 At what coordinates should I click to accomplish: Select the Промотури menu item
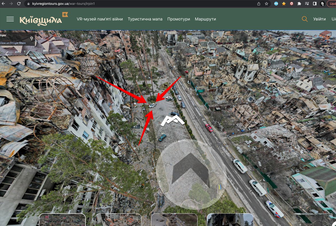[179, 19]
